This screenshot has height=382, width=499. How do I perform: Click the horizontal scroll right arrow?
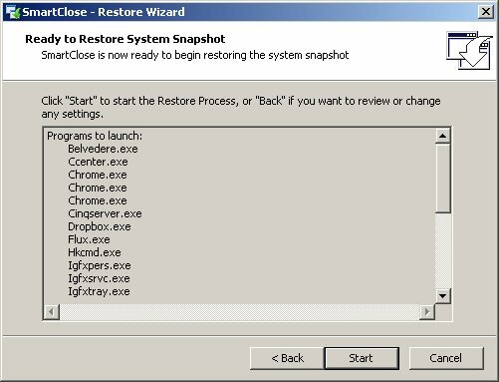tap(427, 312)
